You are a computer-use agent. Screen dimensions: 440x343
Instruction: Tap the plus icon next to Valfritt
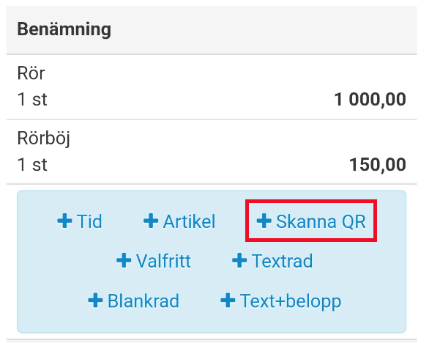pyautogui.click(x=124, y=261)
